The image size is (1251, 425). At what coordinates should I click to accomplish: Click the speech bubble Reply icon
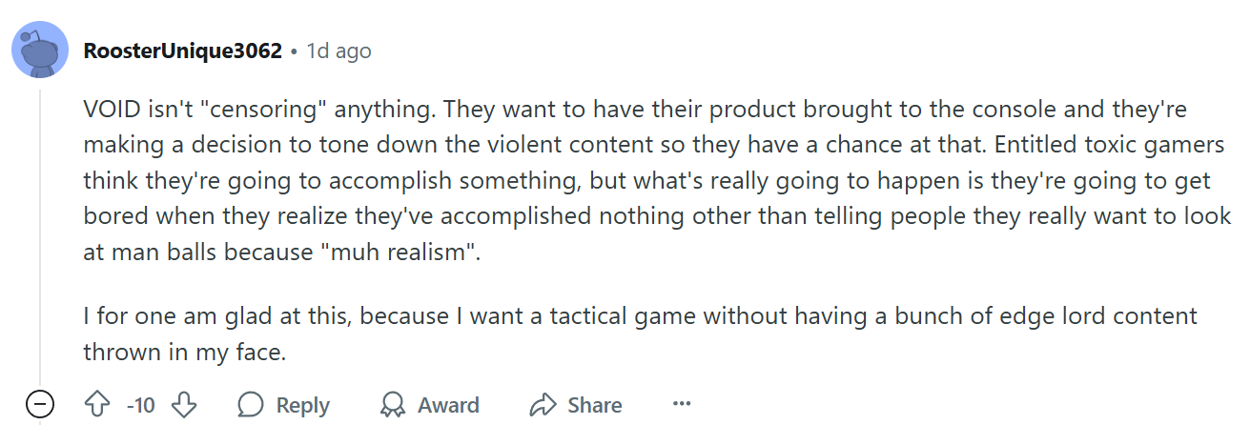coord(251,405)
